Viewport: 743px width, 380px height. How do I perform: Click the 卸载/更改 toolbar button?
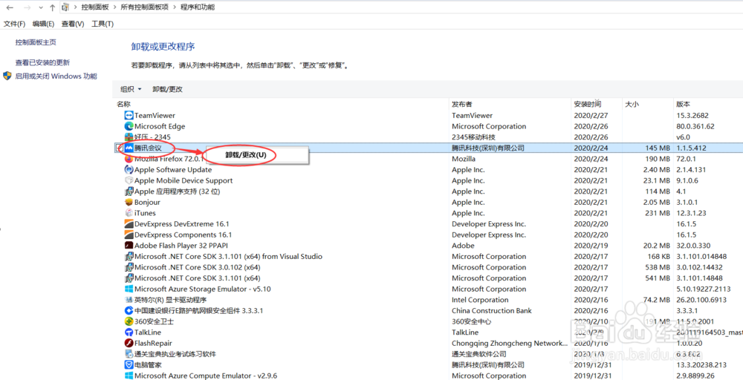(167, 89)
